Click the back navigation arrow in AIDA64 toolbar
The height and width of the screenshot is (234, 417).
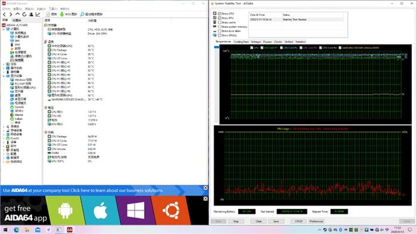click(x=4, y=14)
